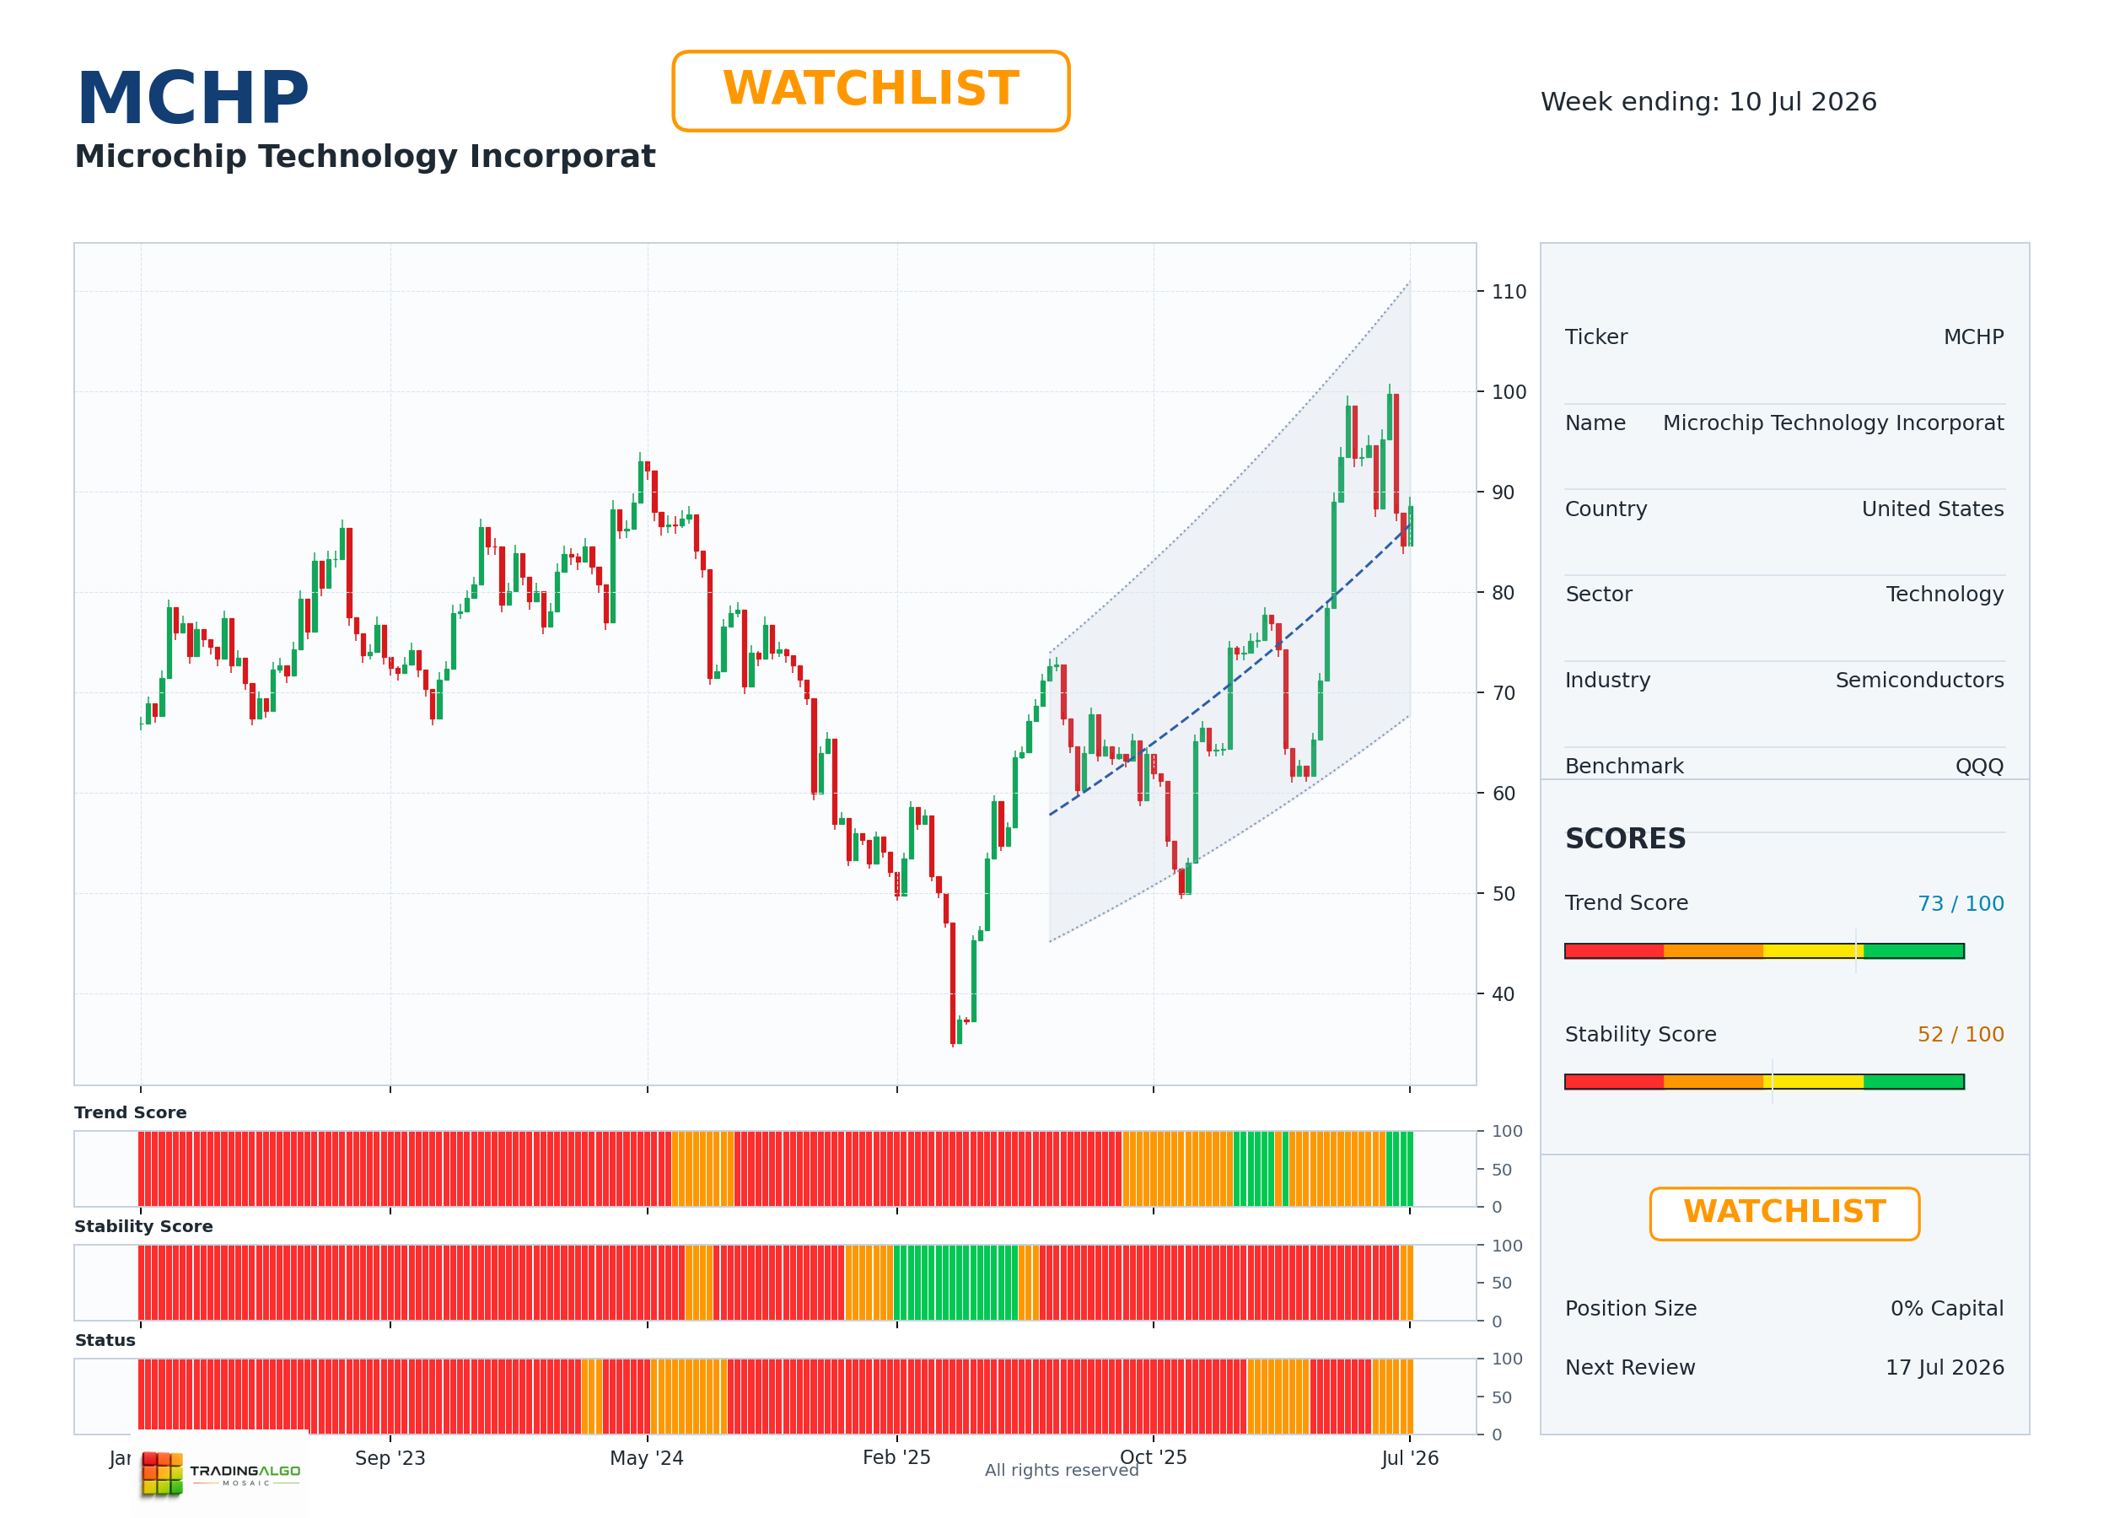
Task: Click the '73 / 100' trend score value
Action: tap(1961, 904)
